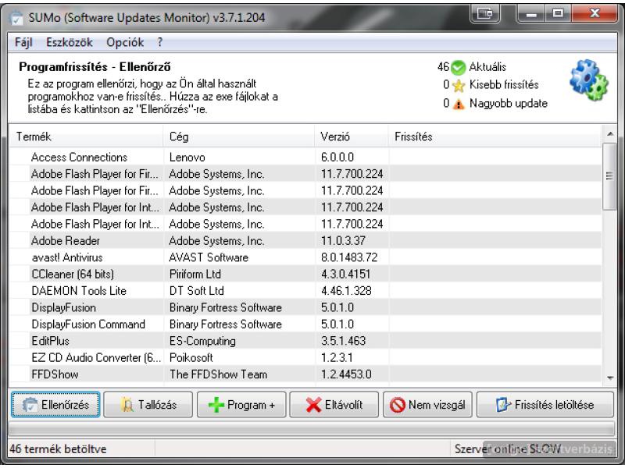This screenshot has width=625, height=468.
Task: Select the EditPlus row
Action: (305, 341)
